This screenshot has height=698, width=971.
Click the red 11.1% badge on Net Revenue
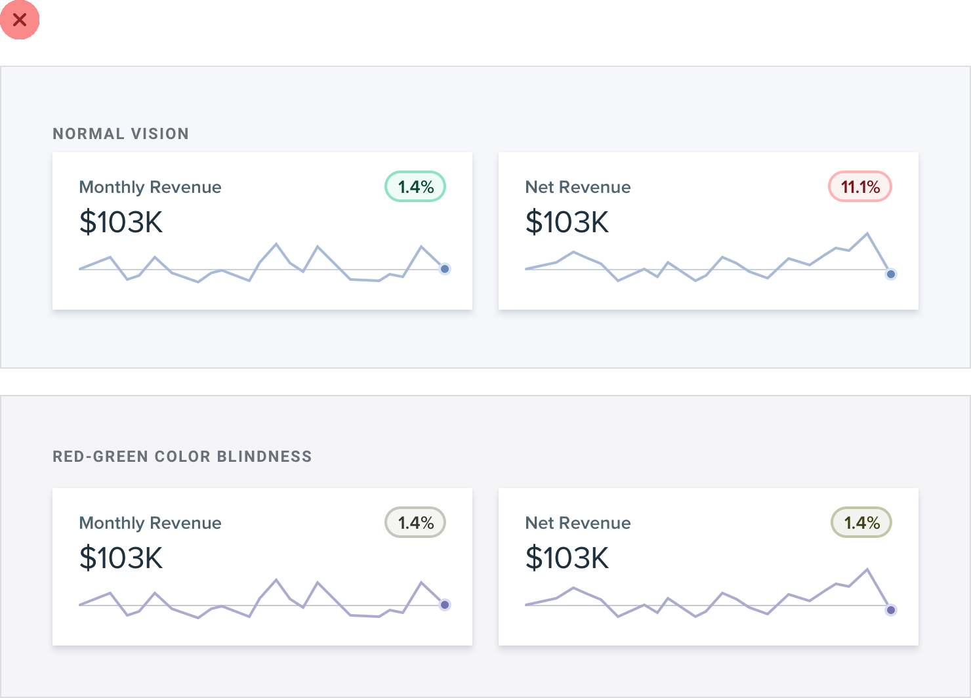click(x=860, y=187)
